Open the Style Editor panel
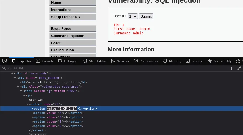 (95, 61)
